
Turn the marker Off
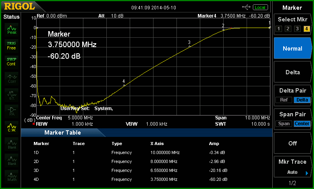pyautogui.click(x=292, y=143)
